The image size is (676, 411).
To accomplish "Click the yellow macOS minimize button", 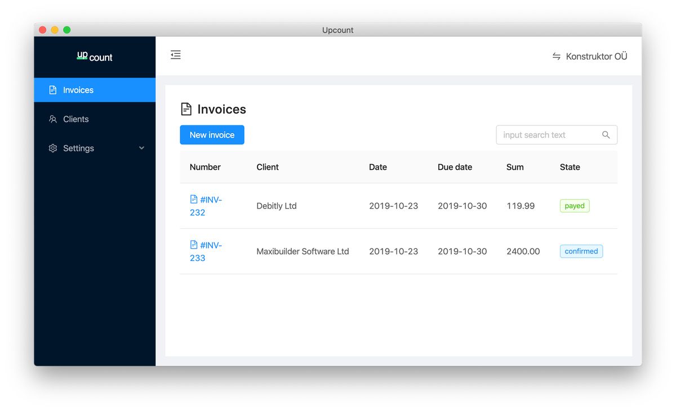I will point(55,30).
